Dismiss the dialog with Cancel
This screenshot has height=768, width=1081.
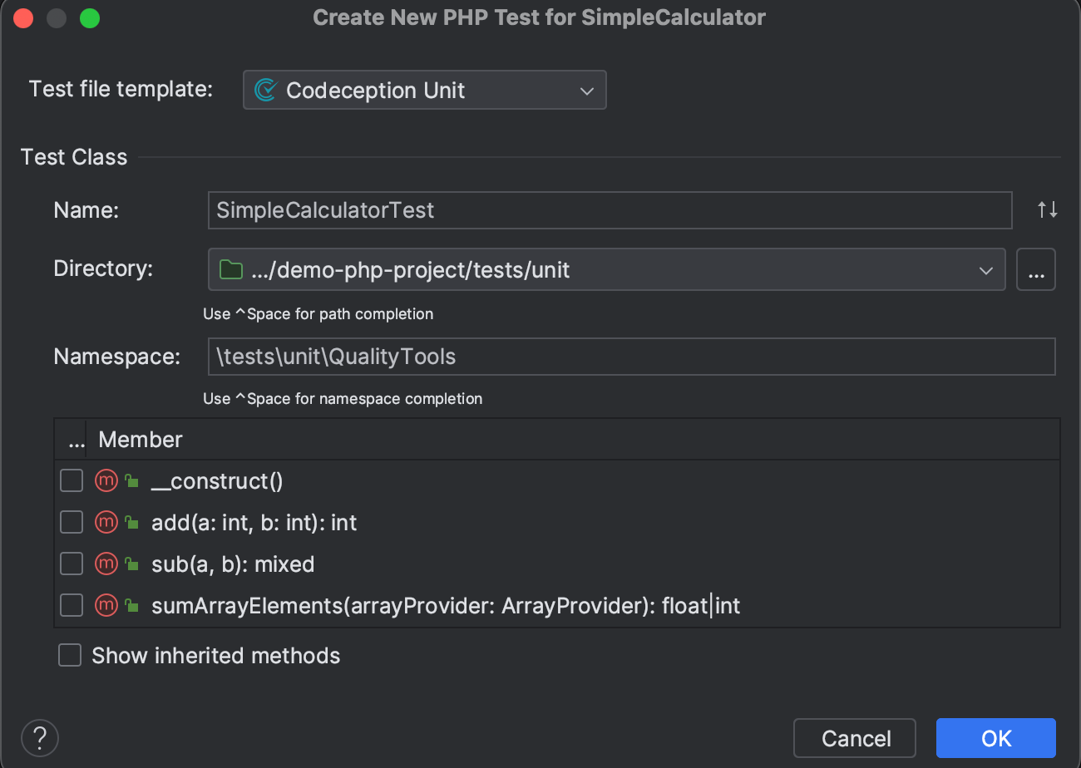point(854,737)
